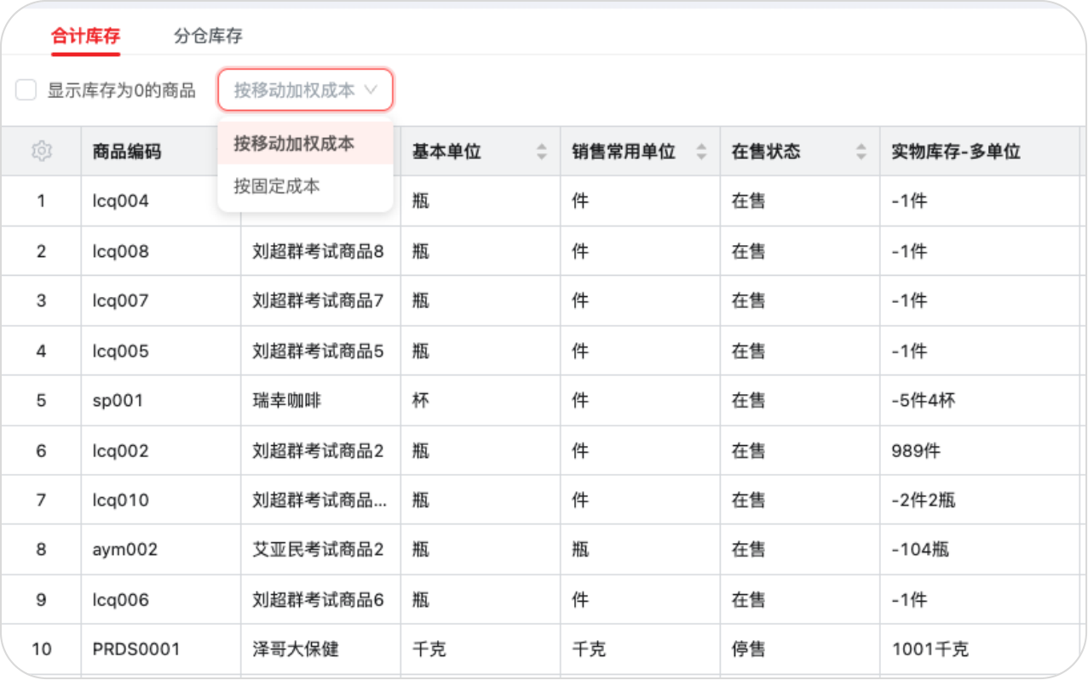Image resolution: width=1088 pixels, height=680 pixels.
Task: Sort by 基本单位 column arrows
Action: (541, 151)
